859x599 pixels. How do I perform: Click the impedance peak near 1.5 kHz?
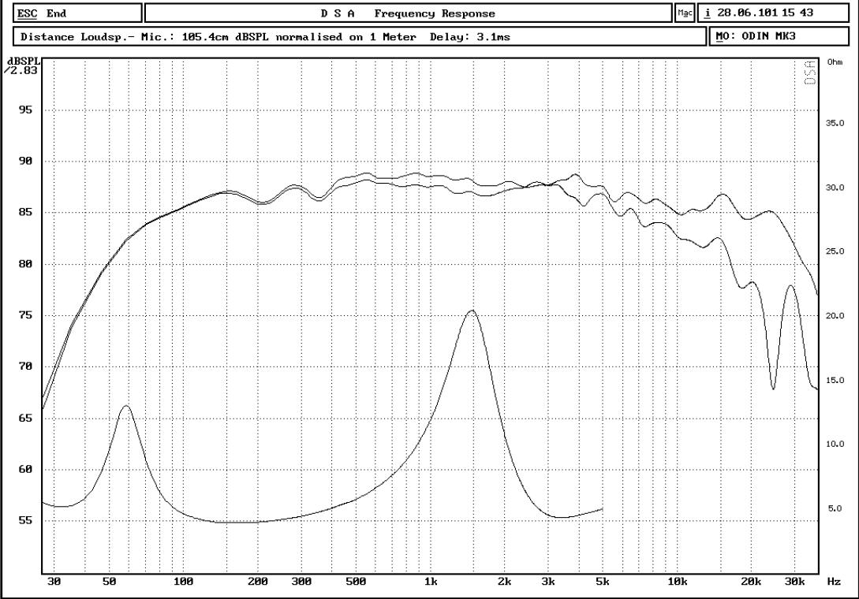(472, 311)
